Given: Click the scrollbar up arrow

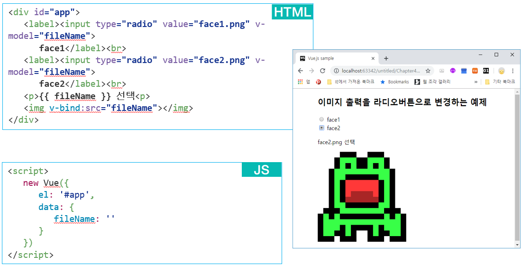Looking at the screenshot, I should (517, 91).
